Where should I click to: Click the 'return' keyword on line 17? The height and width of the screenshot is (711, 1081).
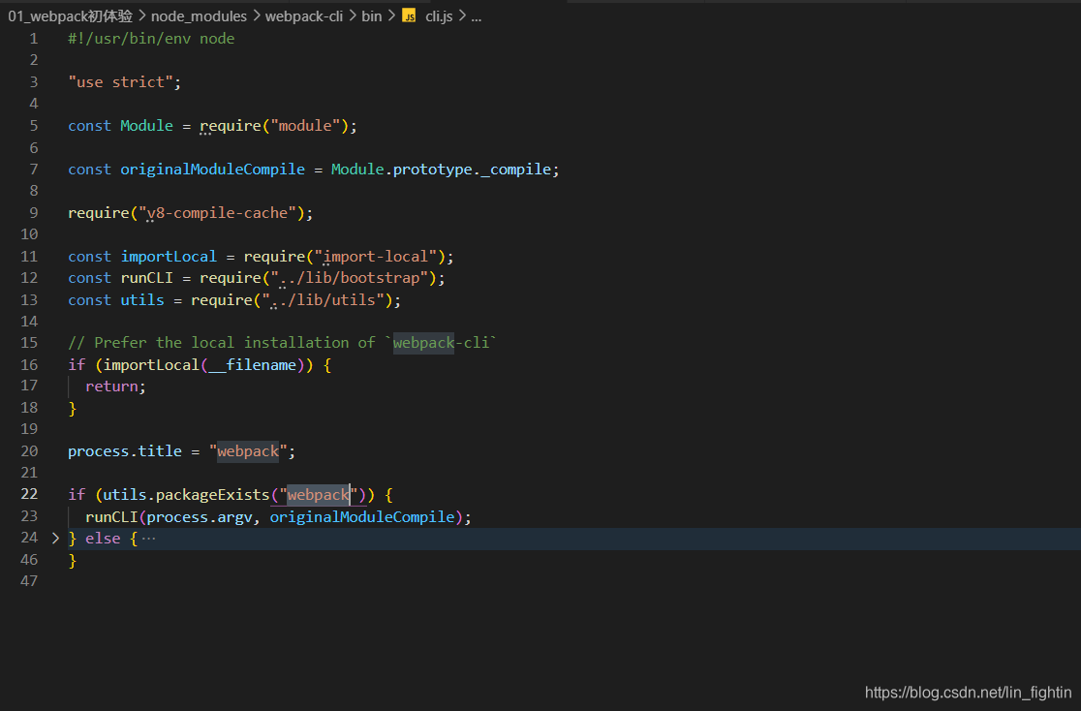111,386
